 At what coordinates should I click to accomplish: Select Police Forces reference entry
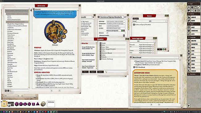click(x=11, y=35)
